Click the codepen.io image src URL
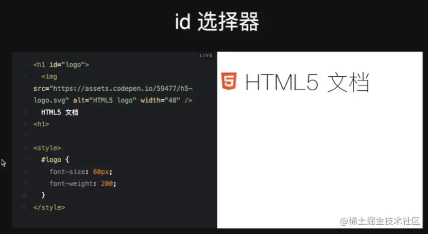 pos(113,94)
